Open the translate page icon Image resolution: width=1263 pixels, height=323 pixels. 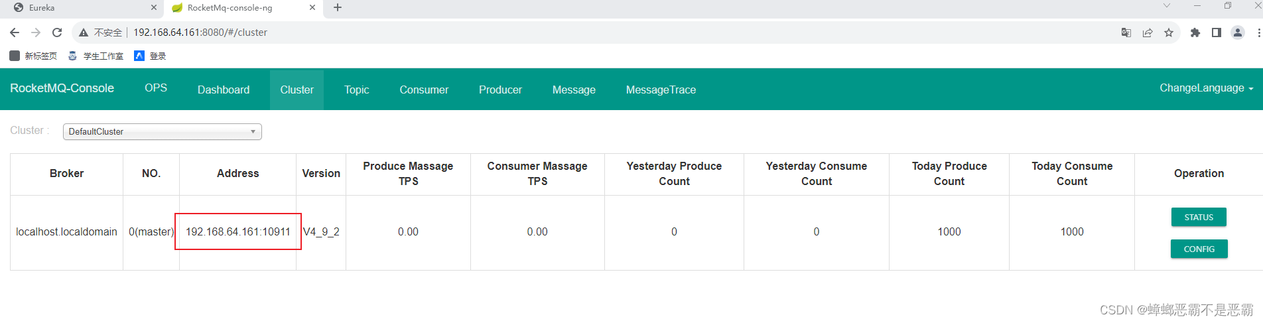coord(1126,32)
